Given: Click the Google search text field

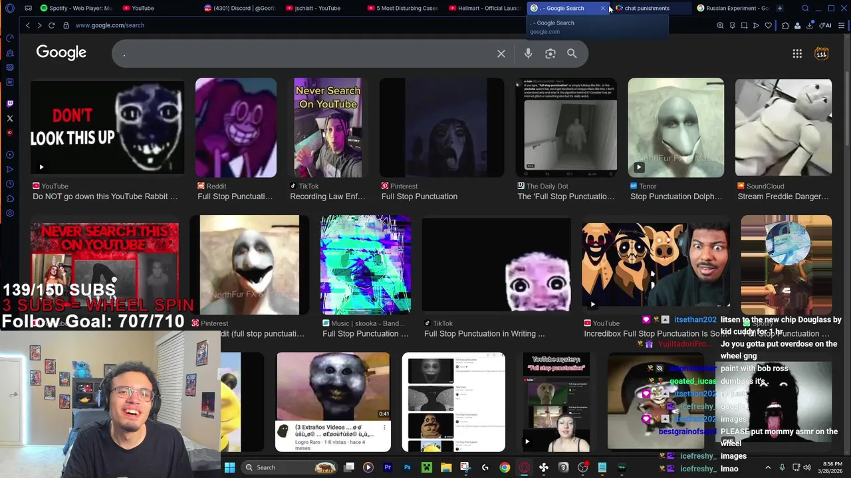Looking at the screenshot, I should [x=306, y=54].
